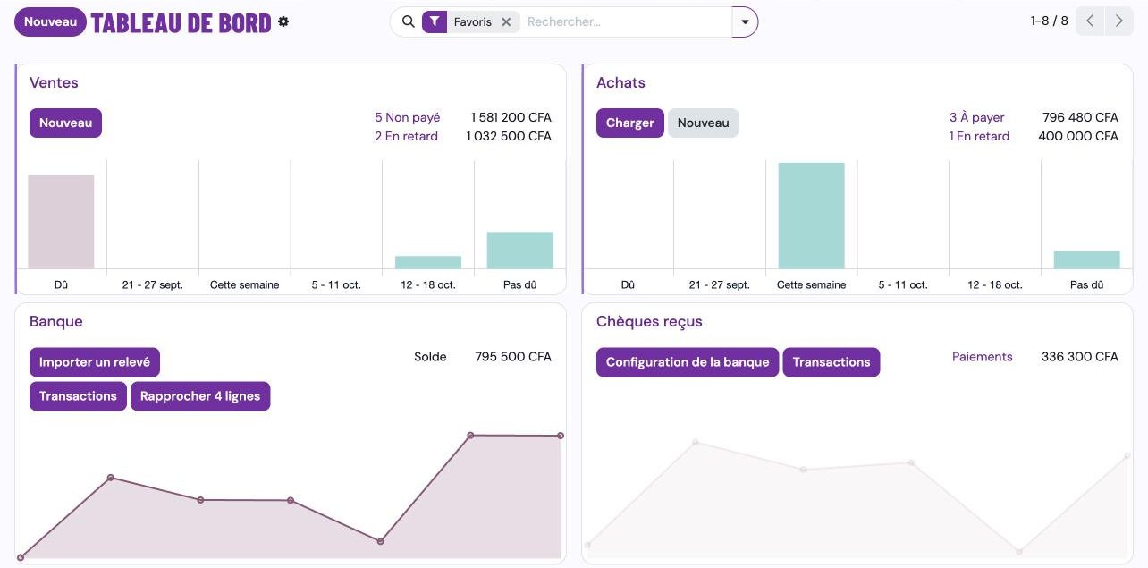Click the 1 032 500 CFA amount
Image resolution: width=1148 pixels, height=568 pixels.
pos(509,136)
